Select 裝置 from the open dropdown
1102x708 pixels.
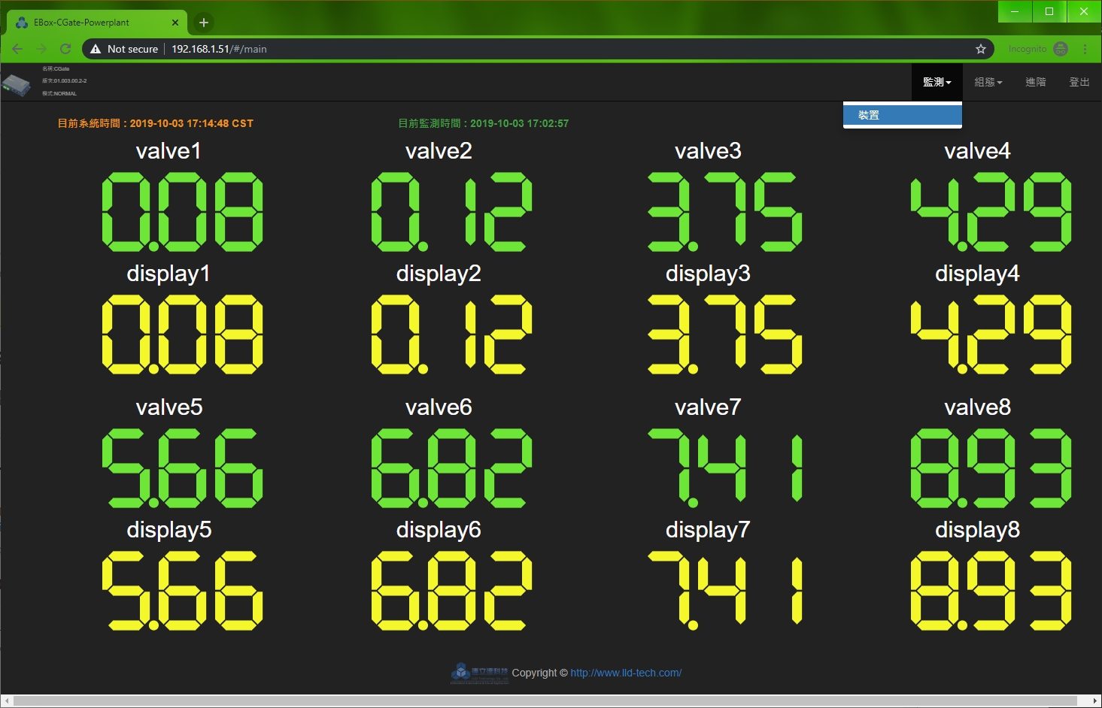[x=903, y=115]
